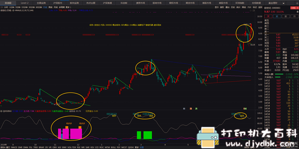
Task: Click the 撤 cancel order button
Action: tap(286, 16)
